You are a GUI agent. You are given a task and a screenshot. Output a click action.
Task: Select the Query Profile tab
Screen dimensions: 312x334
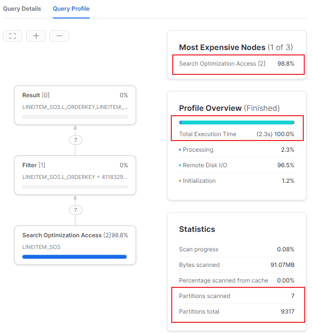(x=71, y=9)
